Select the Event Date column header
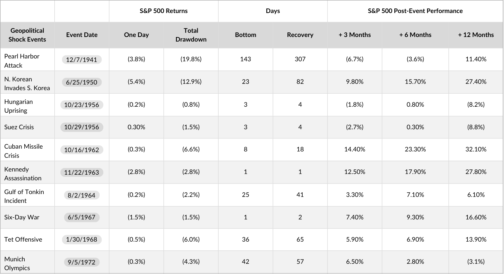Image resolution: width=504 pixels, height=274 pixels. tap(81, 35)
